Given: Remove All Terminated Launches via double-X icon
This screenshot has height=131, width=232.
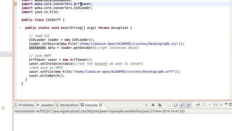Looking at the screenshot, I should coord(159,105).
